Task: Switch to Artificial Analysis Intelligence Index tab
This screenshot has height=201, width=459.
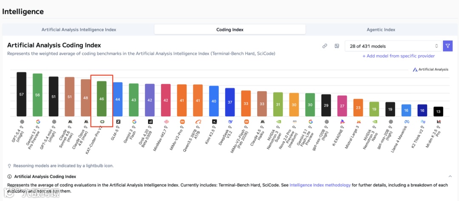Action: pyautogui.click(x=79, y=30)
